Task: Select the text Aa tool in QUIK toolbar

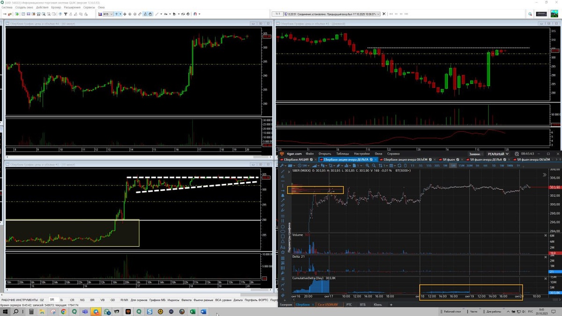Action: click(x=165, y=14)
